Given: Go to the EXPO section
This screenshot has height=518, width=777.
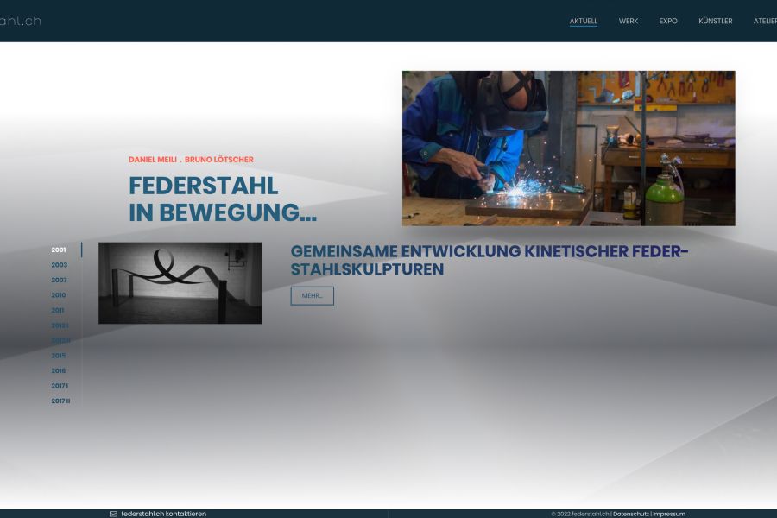Looking at the screenshot, I should (x=668, y=21).
